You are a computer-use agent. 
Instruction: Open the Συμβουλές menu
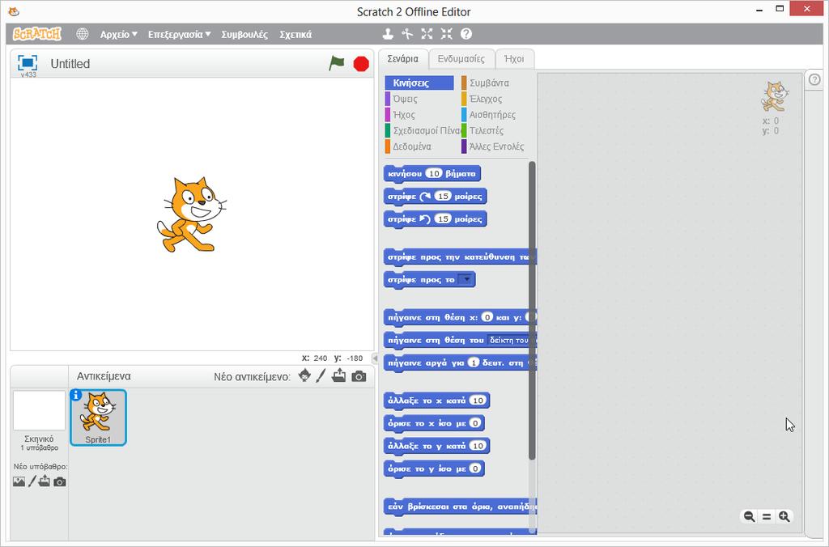[244, 34]
